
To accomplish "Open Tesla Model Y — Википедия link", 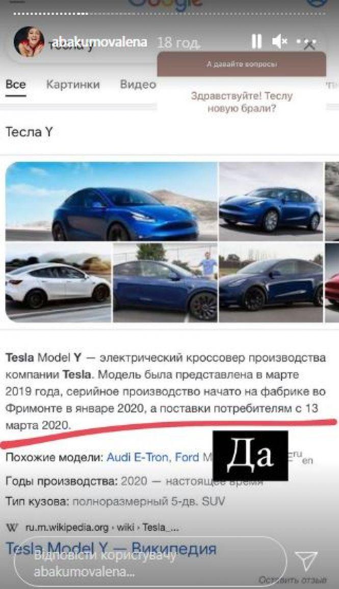I will 111,549.
